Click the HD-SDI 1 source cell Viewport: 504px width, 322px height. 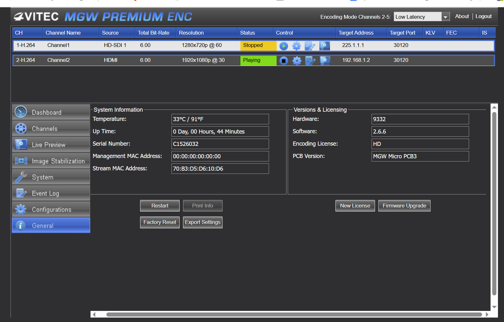pos(115,45)
